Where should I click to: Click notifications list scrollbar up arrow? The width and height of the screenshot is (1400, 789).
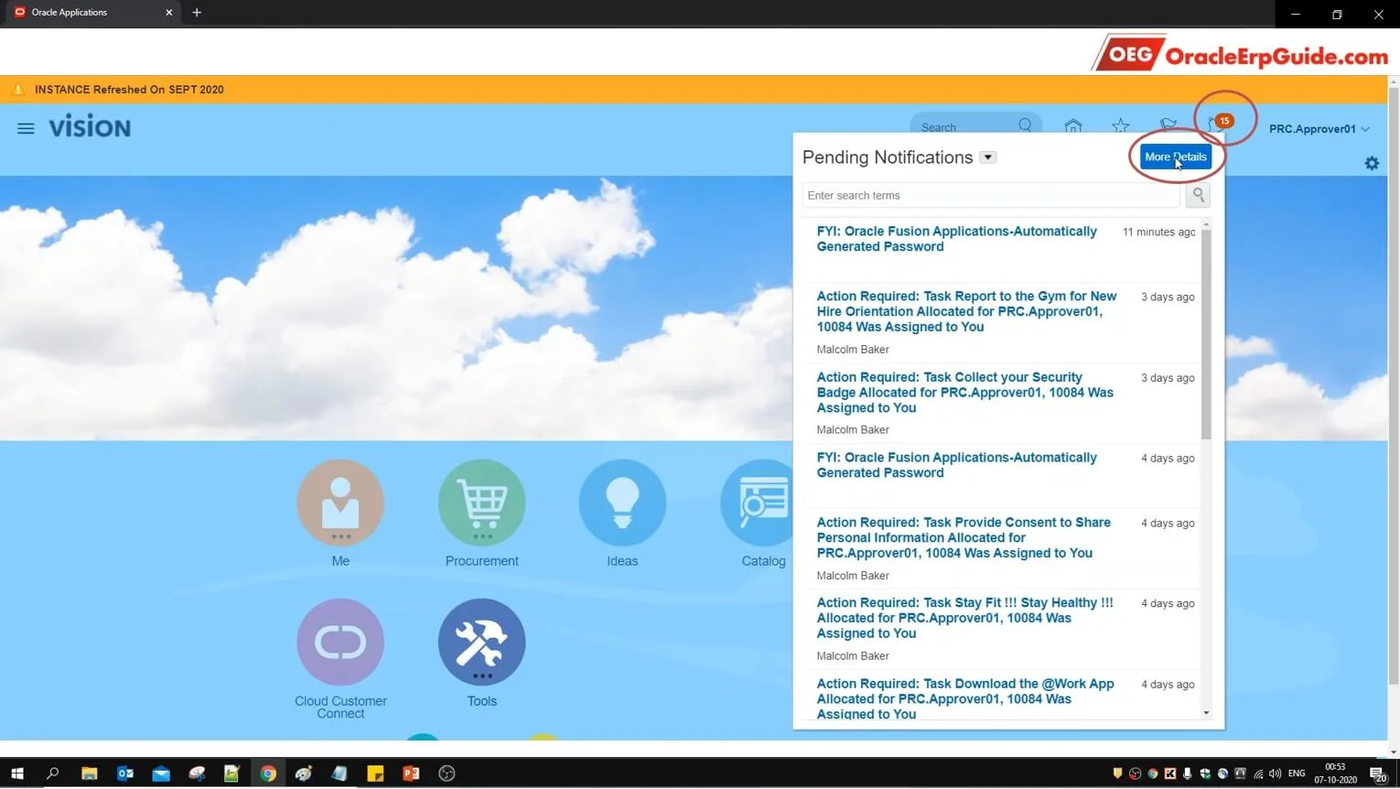point(1206,224)
